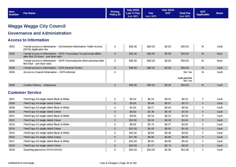Viewport: 236px width, 167px height.
Task: Click 'Print/Copy B1 single sided Black & White'
Action: point(46,133)
